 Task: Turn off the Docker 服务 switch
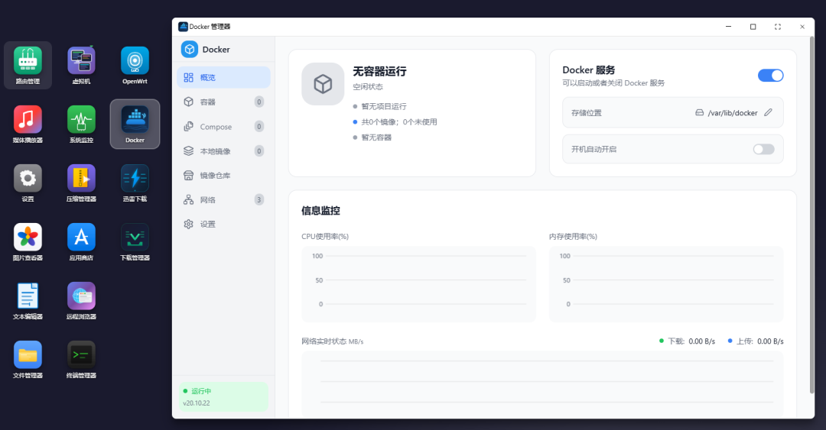(770, 75)
